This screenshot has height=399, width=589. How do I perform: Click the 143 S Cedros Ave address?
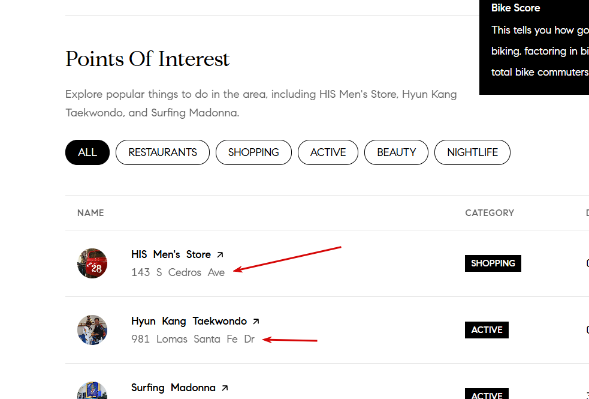pyautogui.click(x=178, y=272)
